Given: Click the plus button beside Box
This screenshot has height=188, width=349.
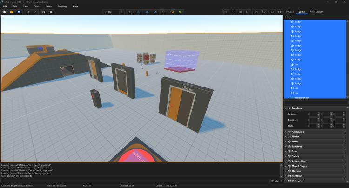Looking at the screenshot, I should coord(122,12).
